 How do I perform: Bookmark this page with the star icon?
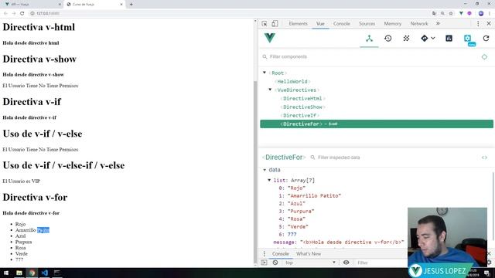(x=451, y=13)
